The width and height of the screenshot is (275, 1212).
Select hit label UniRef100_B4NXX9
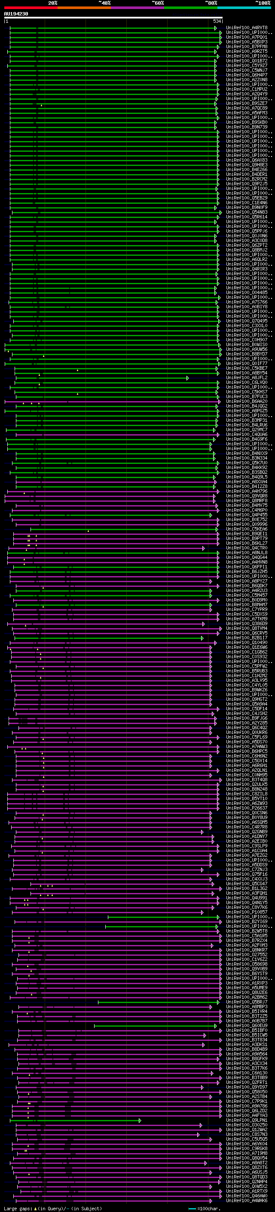246,454
